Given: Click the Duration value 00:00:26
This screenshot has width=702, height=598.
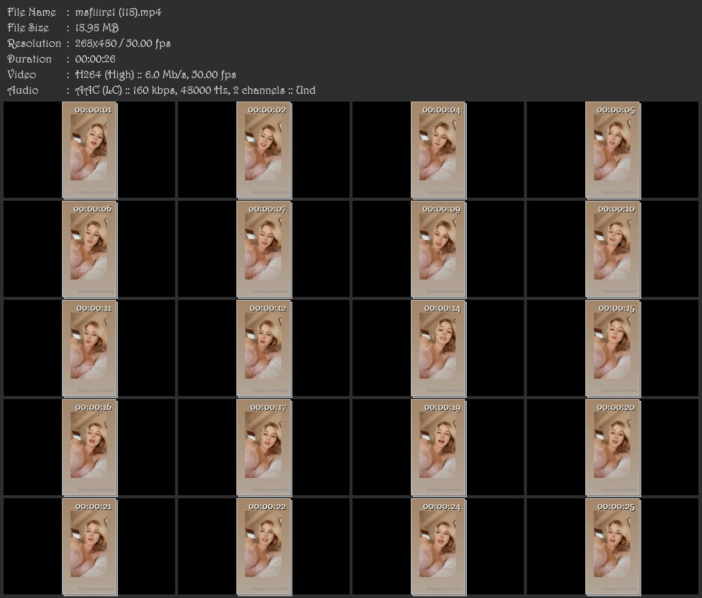Looking at the screenshot, I should [x=96, y=59].
